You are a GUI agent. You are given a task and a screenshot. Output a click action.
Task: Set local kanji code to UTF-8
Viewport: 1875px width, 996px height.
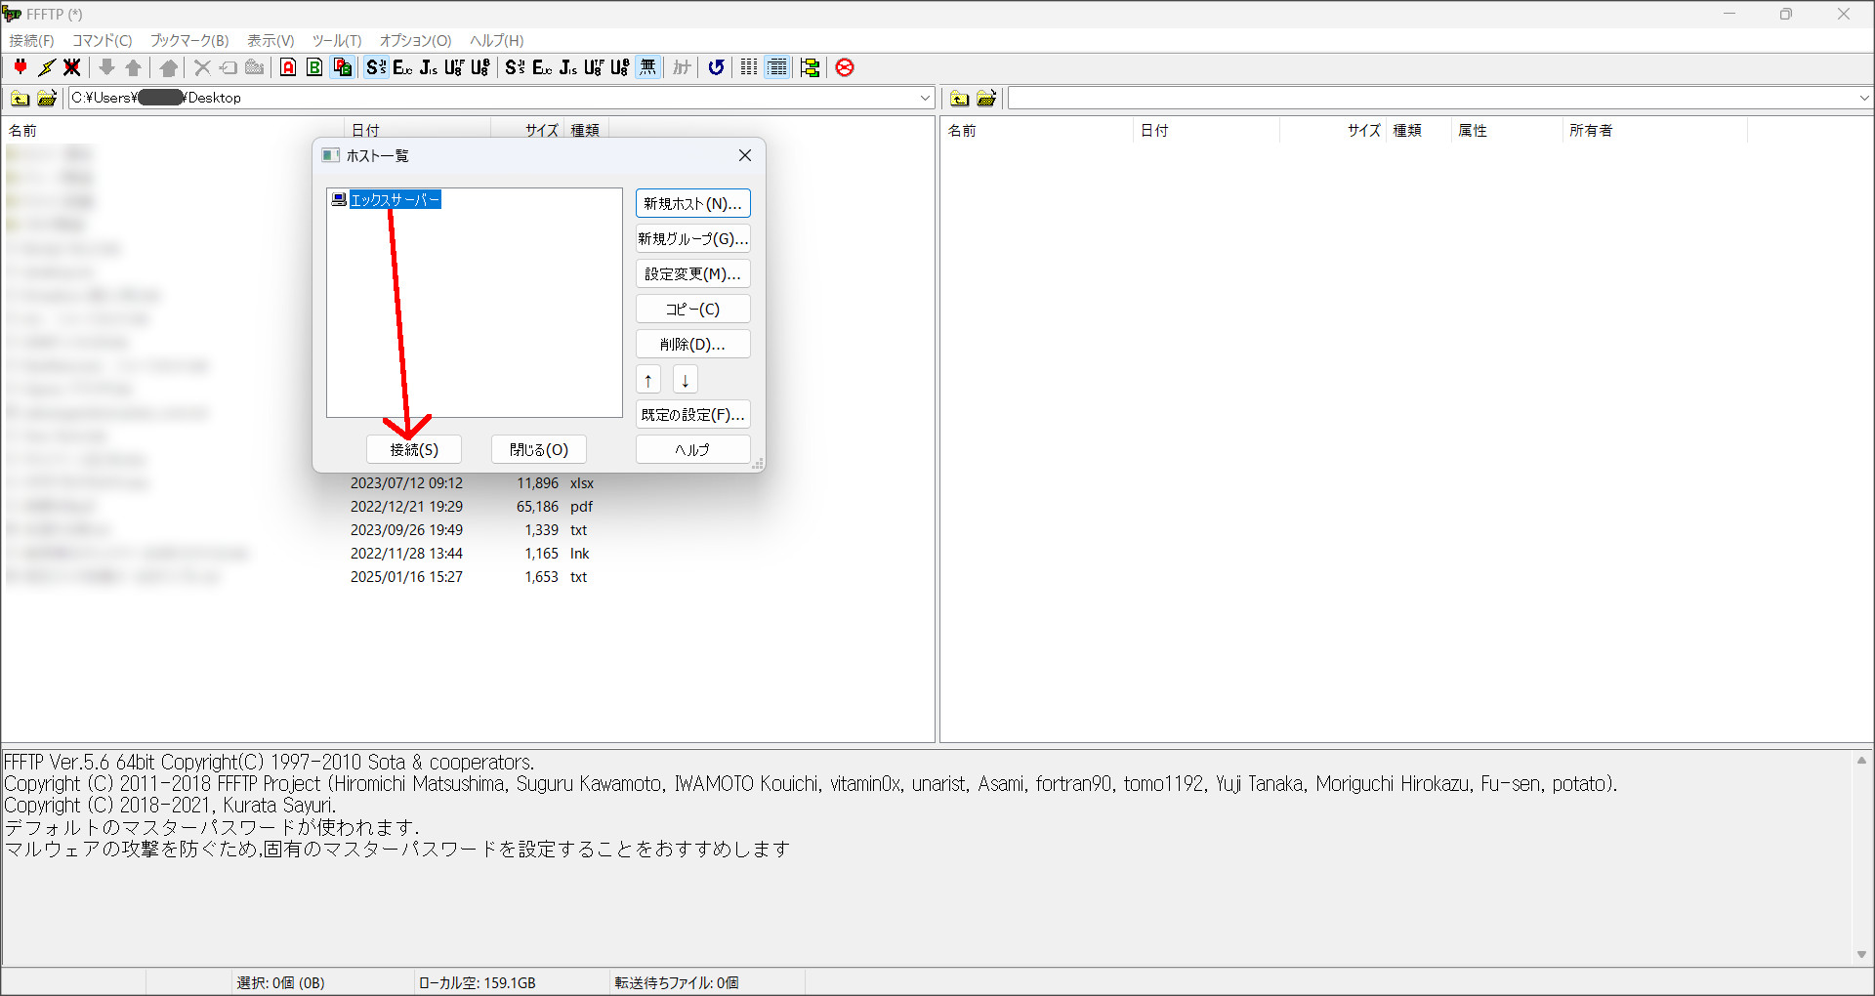pyautogui.click(x=594, y=67)
